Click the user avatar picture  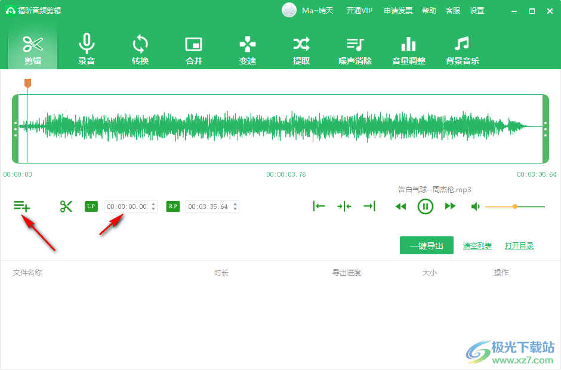[x=289, y=10]
